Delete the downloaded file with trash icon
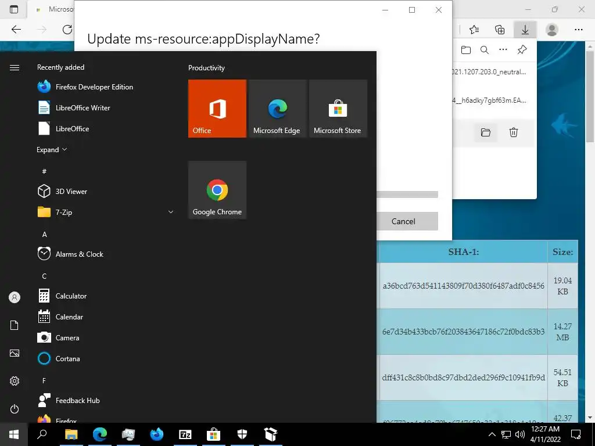 point(514,132)
